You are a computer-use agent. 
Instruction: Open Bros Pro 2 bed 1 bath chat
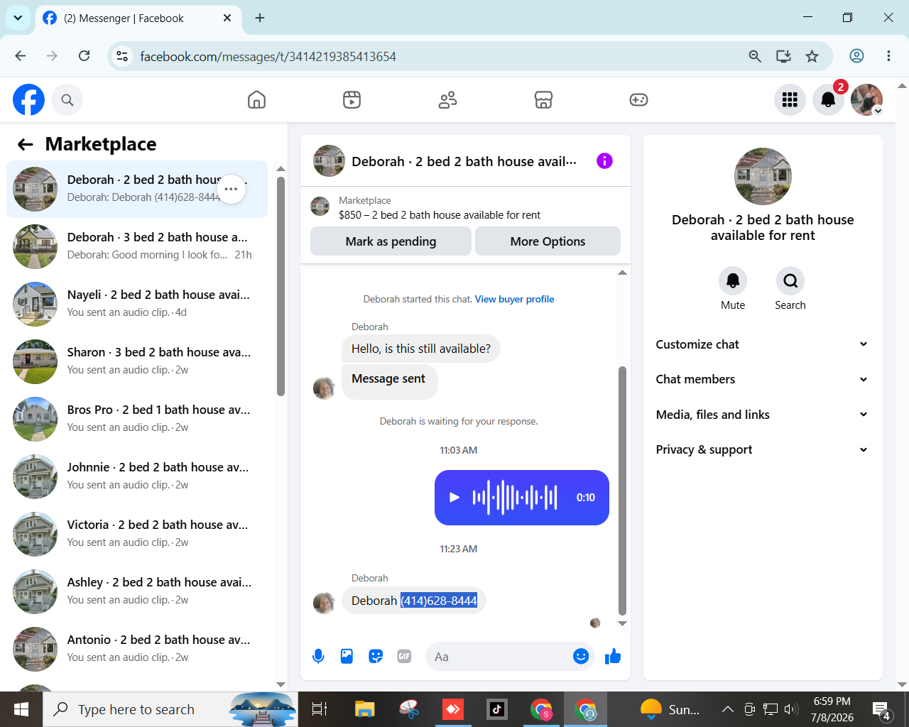click(x=137, y=419)
